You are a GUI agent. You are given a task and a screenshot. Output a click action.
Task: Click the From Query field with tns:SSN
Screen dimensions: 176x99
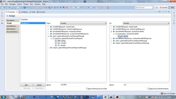pos(83,85)
